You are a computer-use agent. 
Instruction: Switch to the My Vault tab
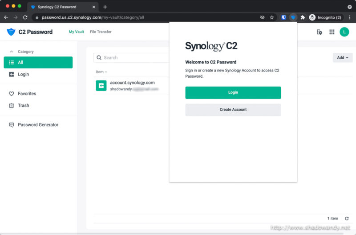pyautogui.click(x=76, y=32)
